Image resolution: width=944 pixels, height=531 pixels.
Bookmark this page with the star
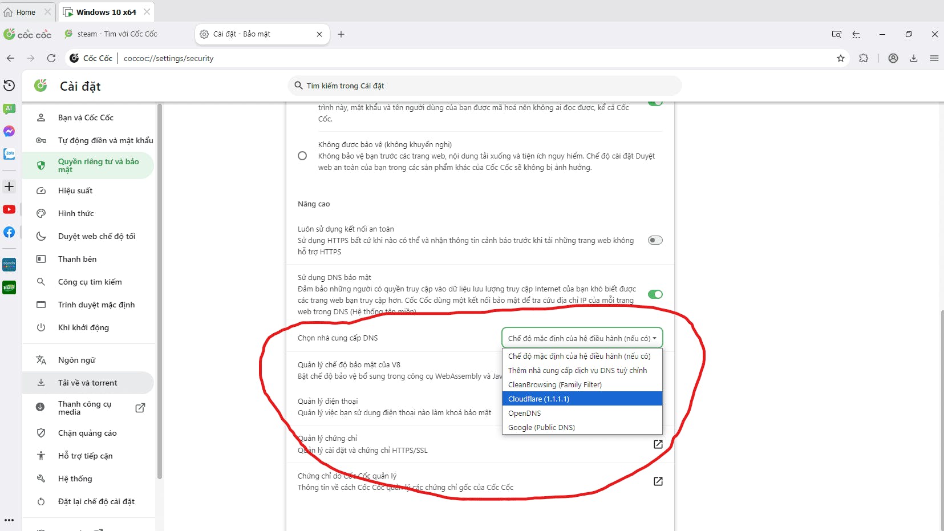pos(841,58)
